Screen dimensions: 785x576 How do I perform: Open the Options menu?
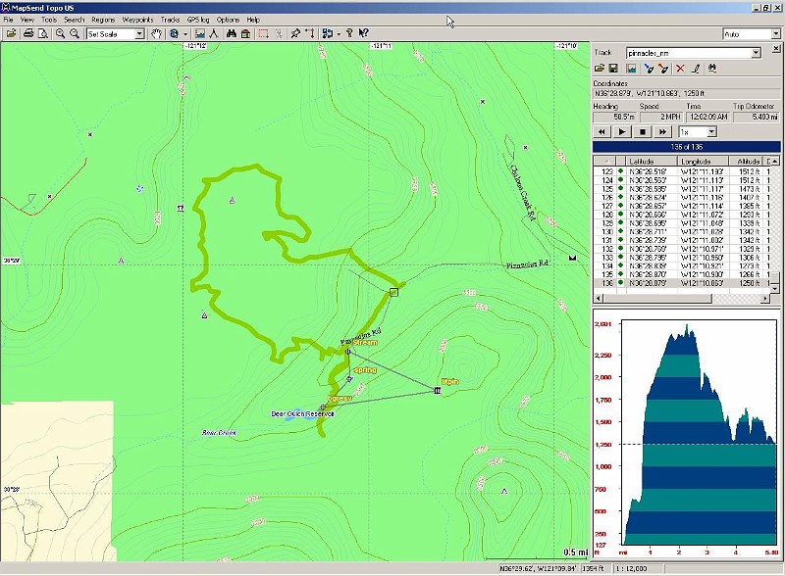[x=228, y=20]
